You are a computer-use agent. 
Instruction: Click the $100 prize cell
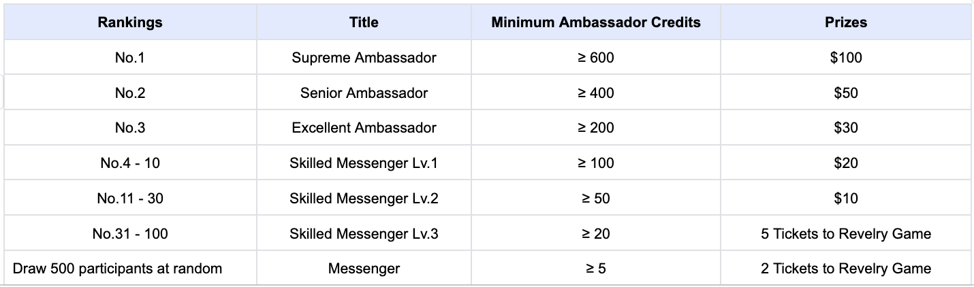pos(846,58)
